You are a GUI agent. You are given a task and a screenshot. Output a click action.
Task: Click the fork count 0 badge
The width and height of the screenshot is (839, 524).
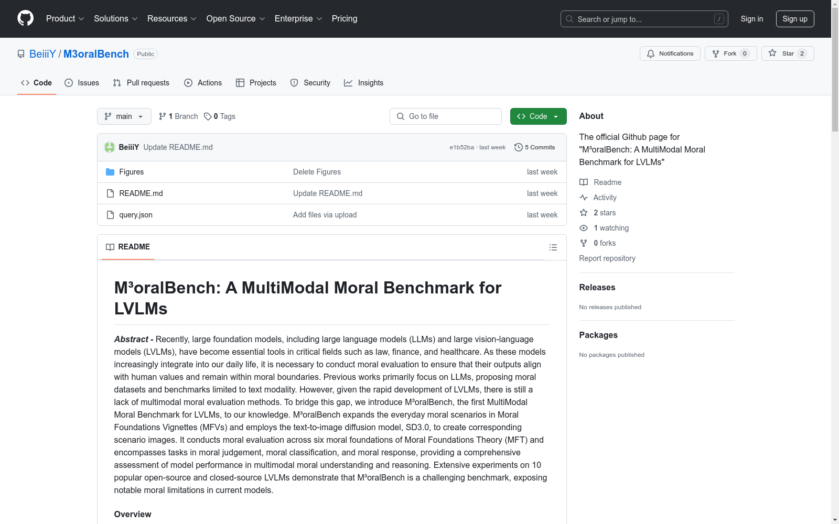point(745,53)
